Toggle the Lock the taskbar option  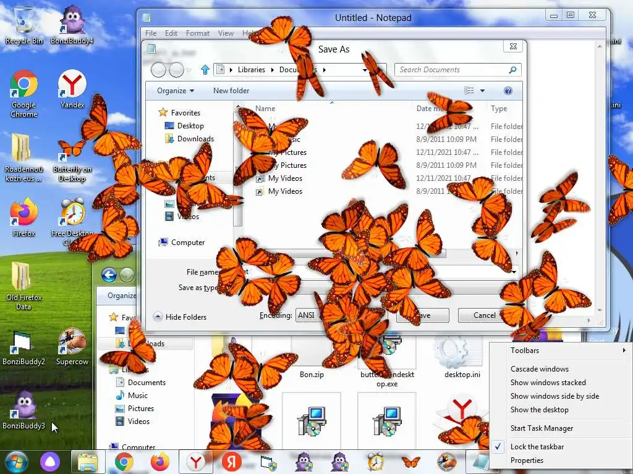pos(560,447)
